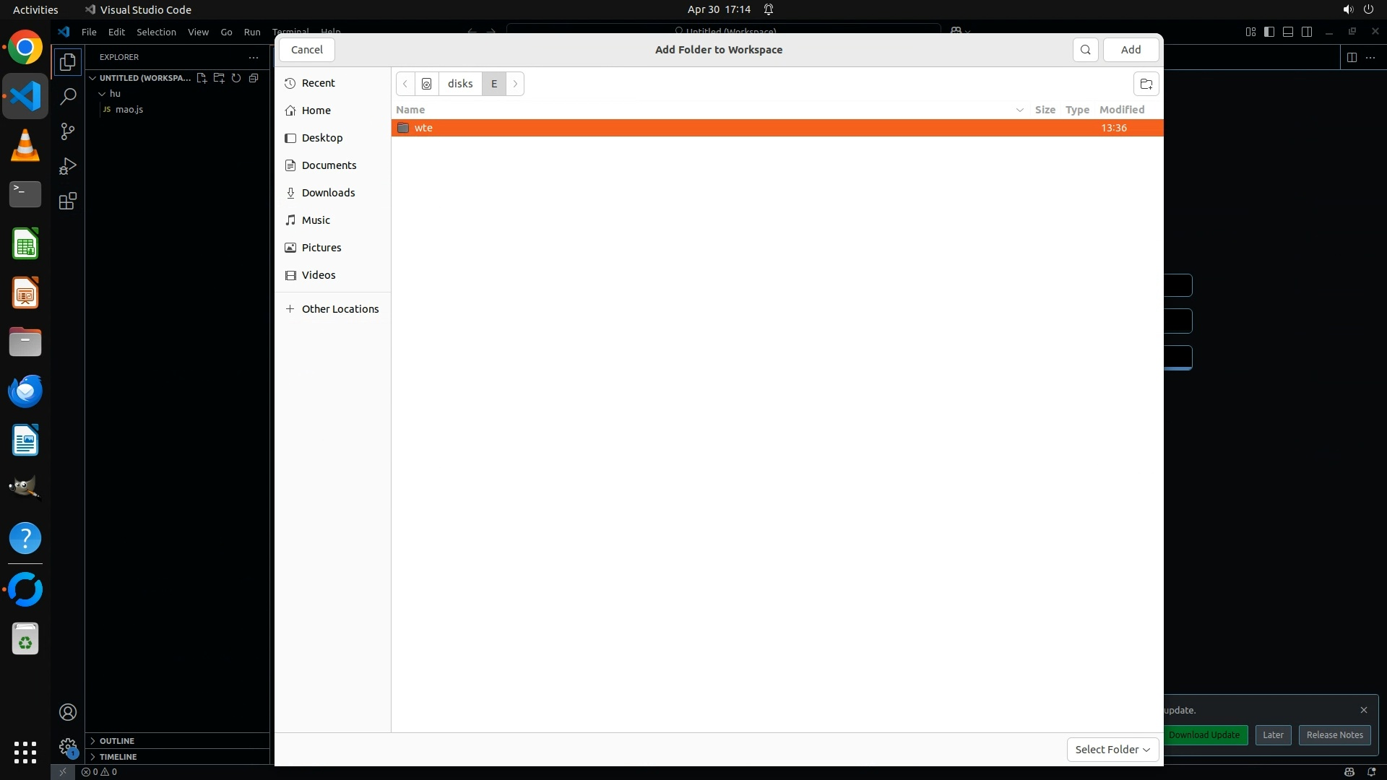Click the Refresh Explorer icon
The image size is (1387, 780).
tap(236, 78)
